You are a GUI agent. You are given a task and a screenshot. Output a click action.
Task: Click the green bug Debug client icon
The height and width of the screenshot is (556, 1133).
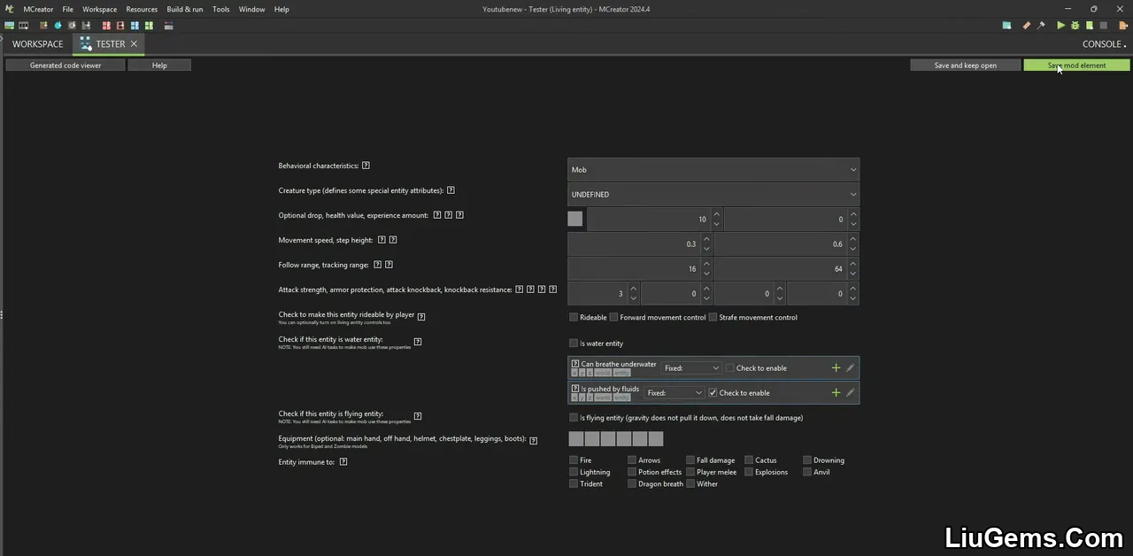tap(1075, 26)
